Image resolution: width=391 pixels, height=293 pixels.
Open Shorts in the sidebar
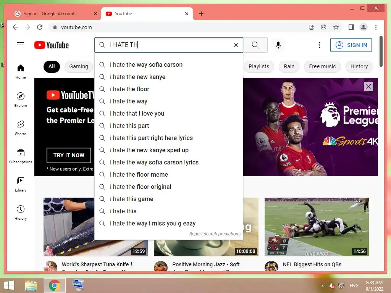click(21, 128)
